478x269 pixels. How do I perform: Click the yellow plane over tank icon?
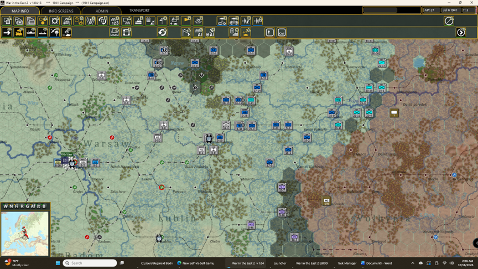246,32
